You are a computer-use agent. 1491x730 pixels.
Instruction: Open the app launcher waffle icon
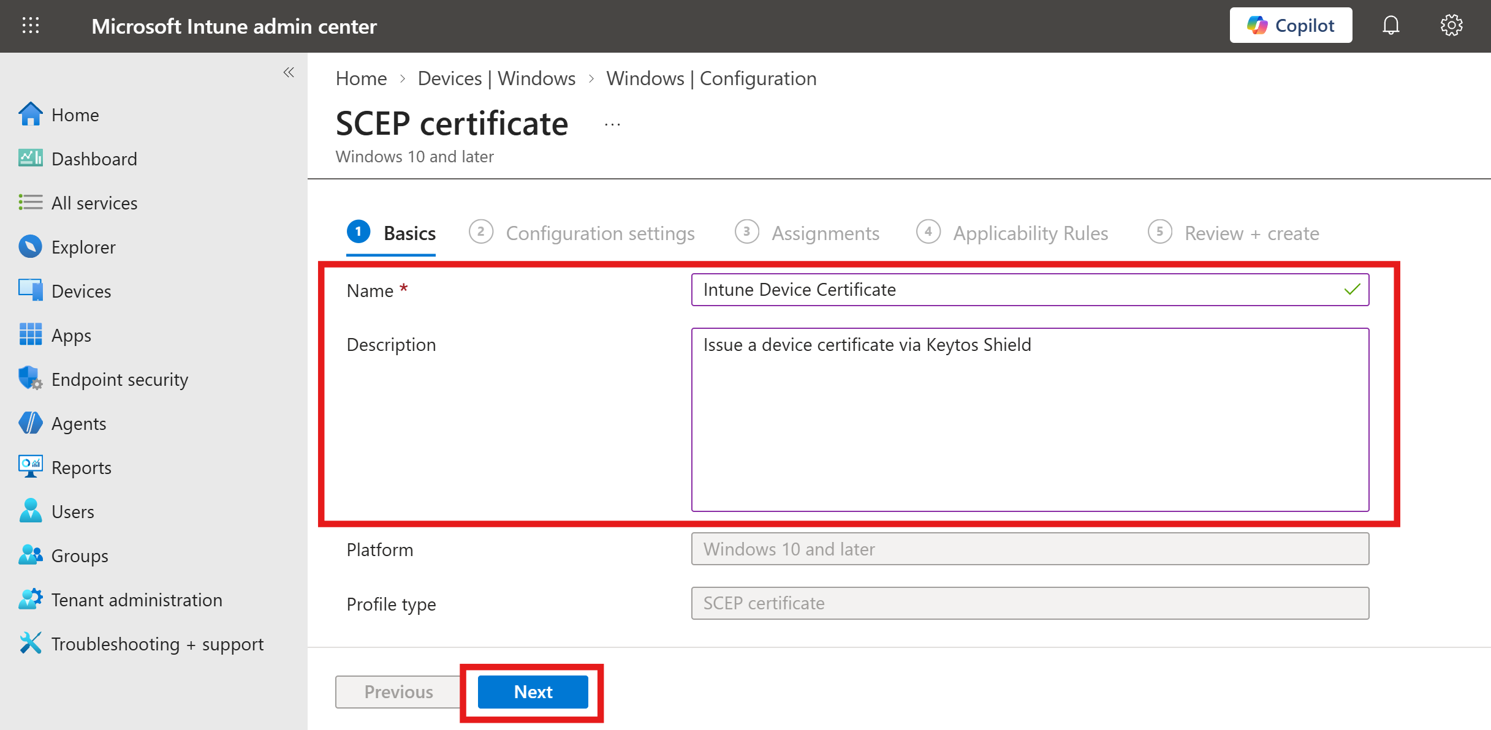[x=31, y=26]
